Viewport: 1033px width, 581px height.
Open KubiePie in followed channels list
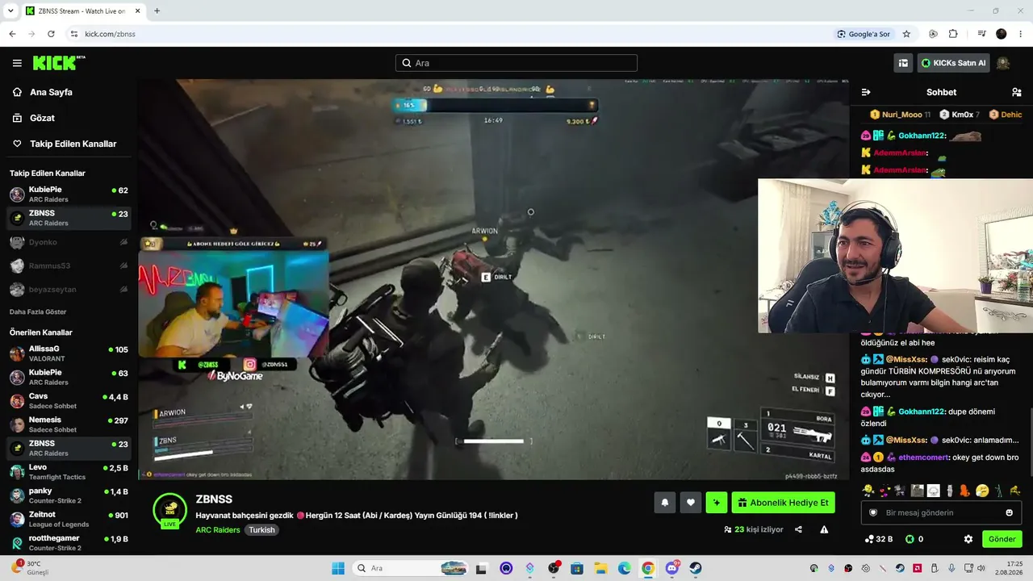69,194
